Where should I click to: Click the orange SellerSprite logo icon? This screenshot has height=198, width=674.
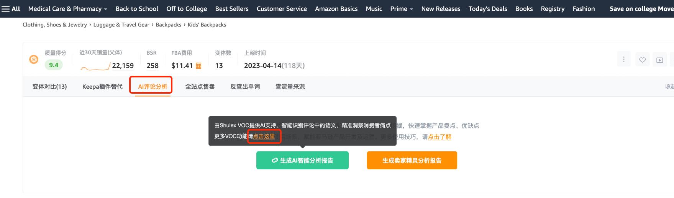click(x=34, y=59)
